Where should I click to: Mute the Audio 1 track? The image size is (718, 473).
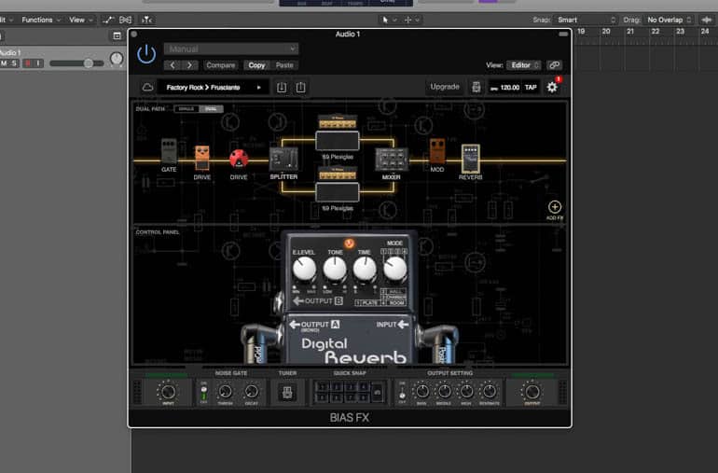point(4,63)
